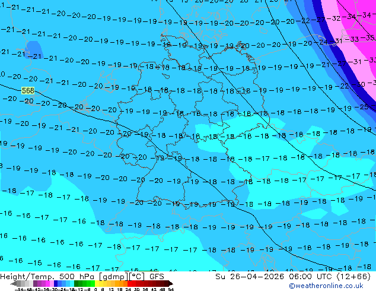Click the dark arrow at legend's right end
Viewport: 376px width, 291px height.
click(171, 283)
